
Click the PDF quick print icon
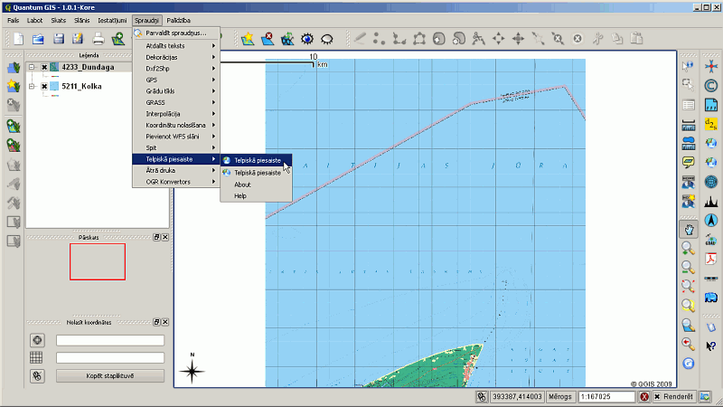tap(711, 259)
